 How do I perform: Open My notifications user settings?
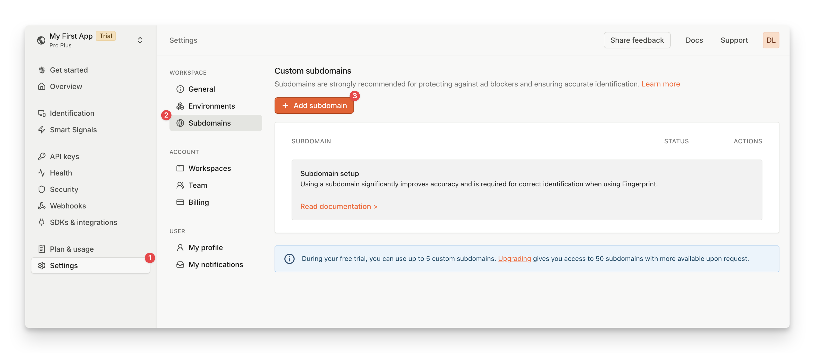[216, 264]
